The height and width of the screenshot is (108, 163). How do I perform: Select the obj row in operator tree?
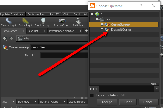tap(124, 19)
